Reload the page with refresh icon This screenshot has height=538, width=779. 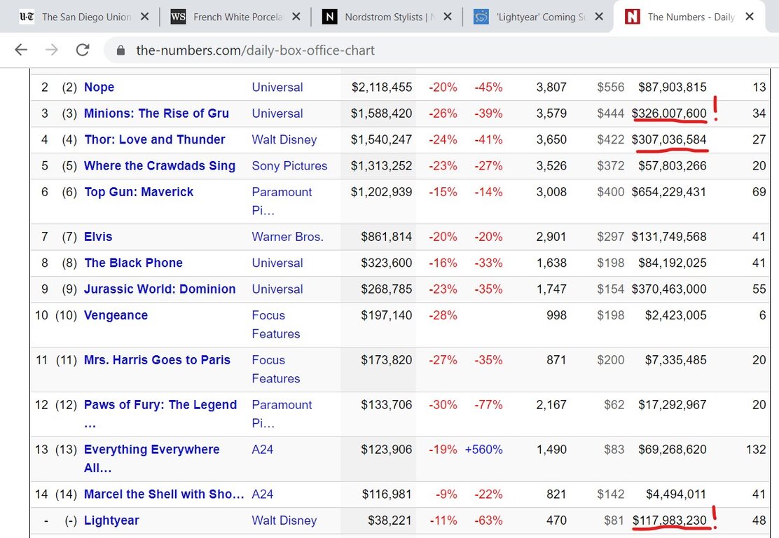pyautogui.click(x=83, y=50)
